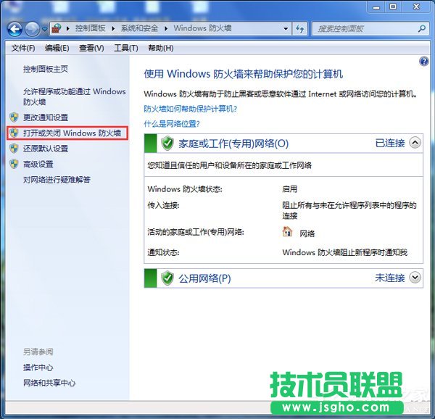Expand the arrow after 控制面板 in breadcrumb
The height and width of the screenshot is (419, 435).
pos(113,28)
